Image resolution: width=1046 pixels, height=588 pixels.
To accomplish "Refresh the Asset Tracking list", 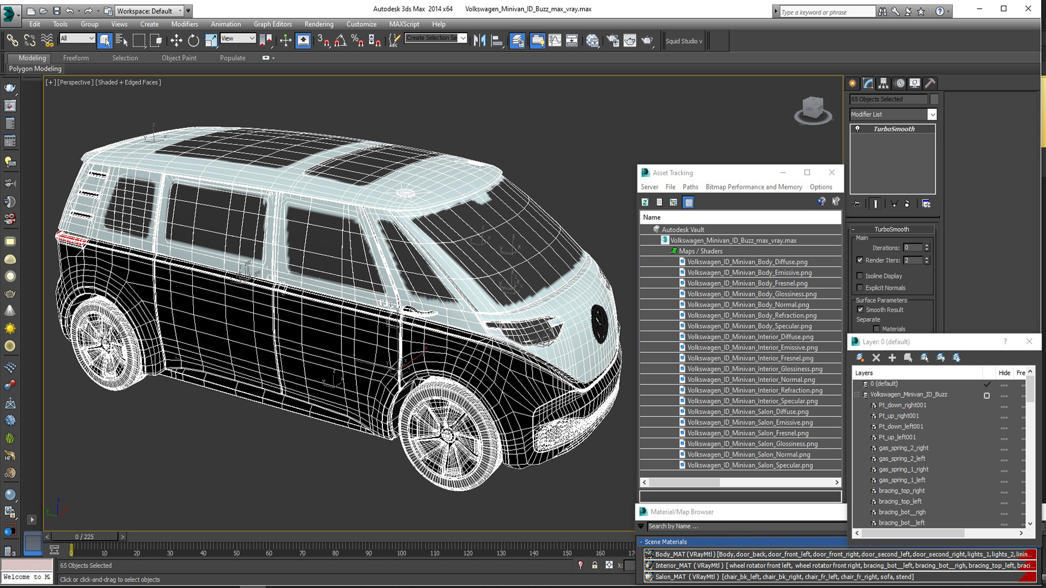I will [645, 203].
